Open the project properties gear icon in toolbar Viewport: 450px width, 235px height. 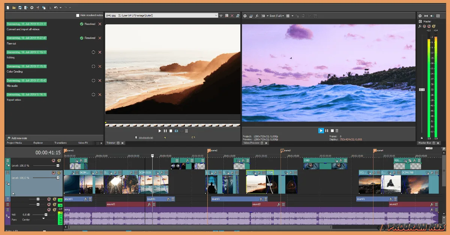32,7
